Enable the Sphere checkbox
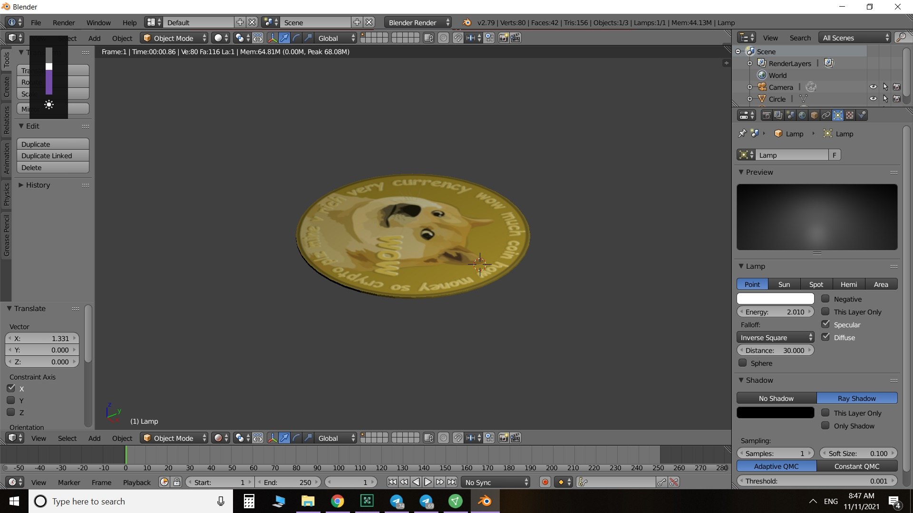Image resolution: width=913 pixels, height=513 pixels. click(742, 363)
